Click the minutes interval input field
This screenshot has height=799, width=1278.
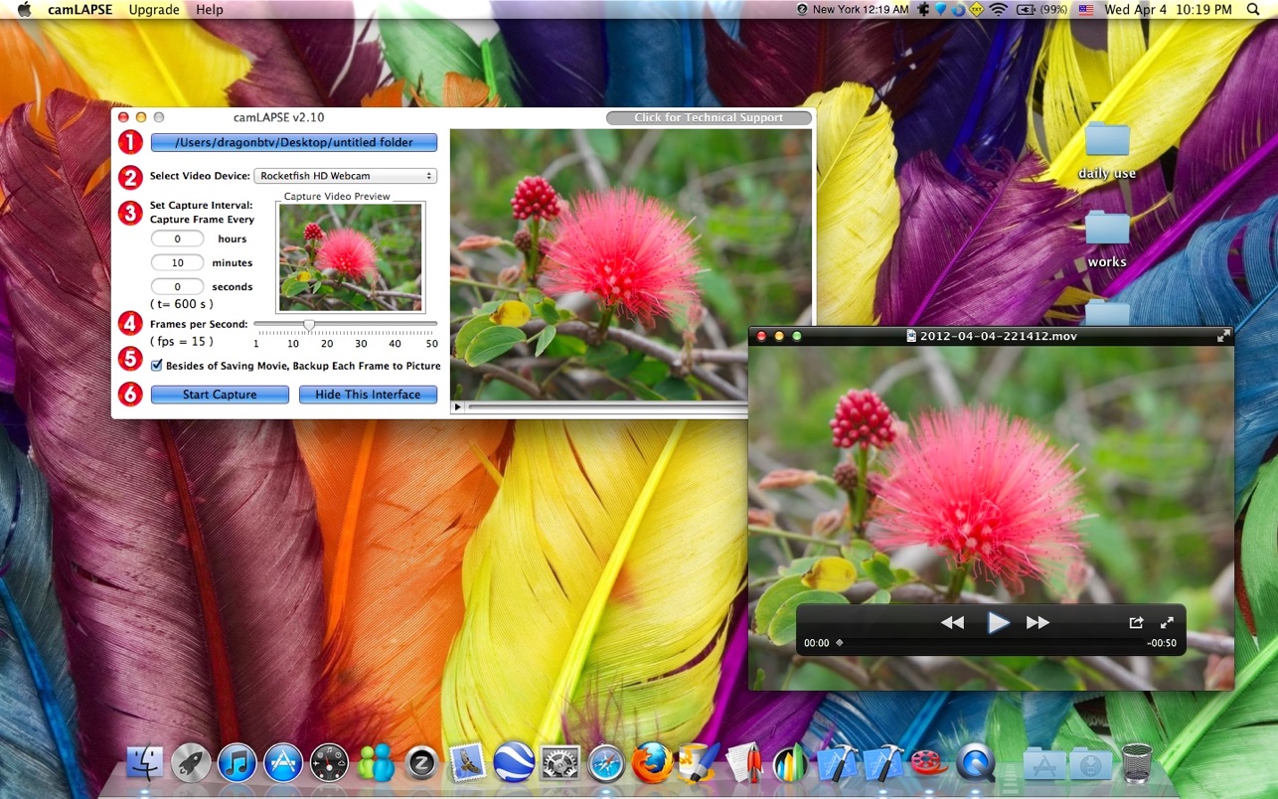pyautogui.click(x=178, y=263)
